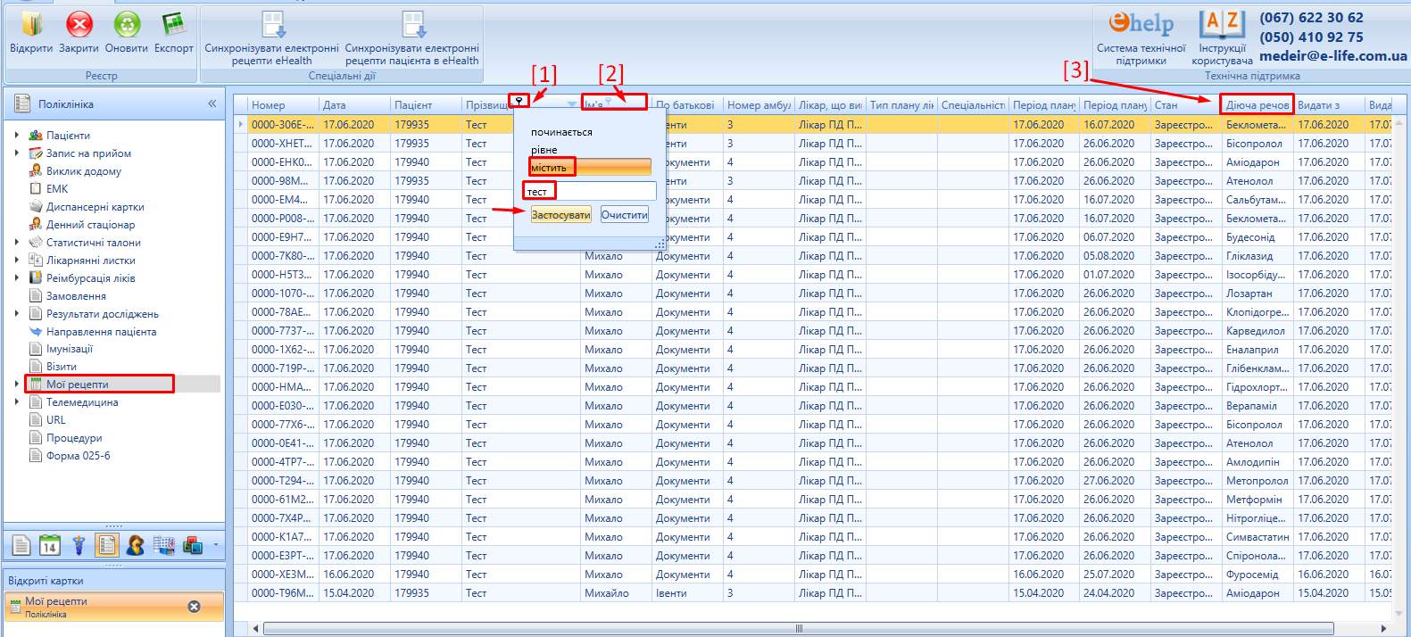This screenshot has width=1411, height=637.
Task: Click the filter icon in Ім'я header
Action: [609, 103]
